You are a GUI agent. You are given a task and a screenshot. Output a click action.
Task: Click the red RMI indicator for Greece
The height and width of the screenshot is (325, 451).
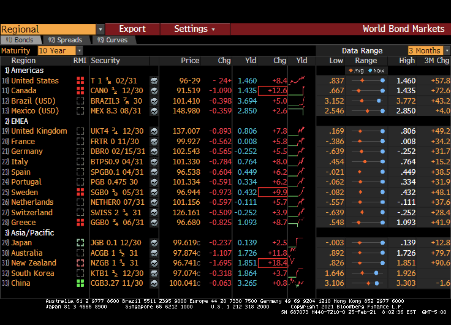pyautogui.click(x=80, y=222)
